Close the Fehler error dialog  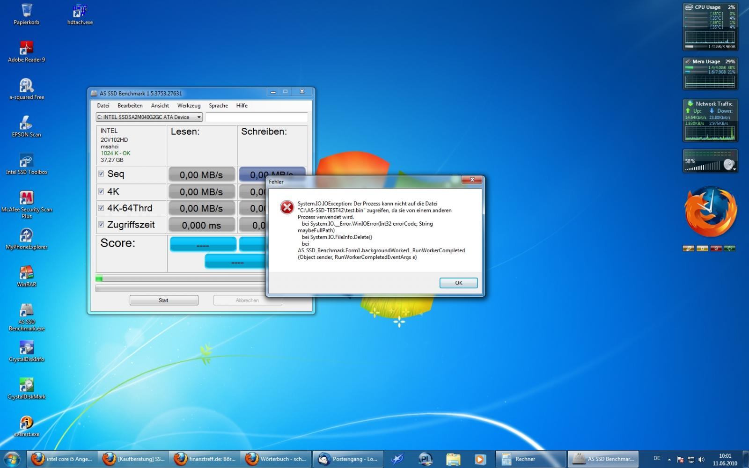click(472, 180)
